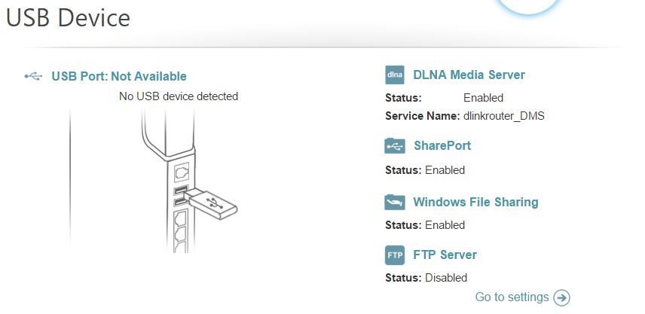Click the USB Port: Not Available heading
645x314 pixels.
pos(119,76)
